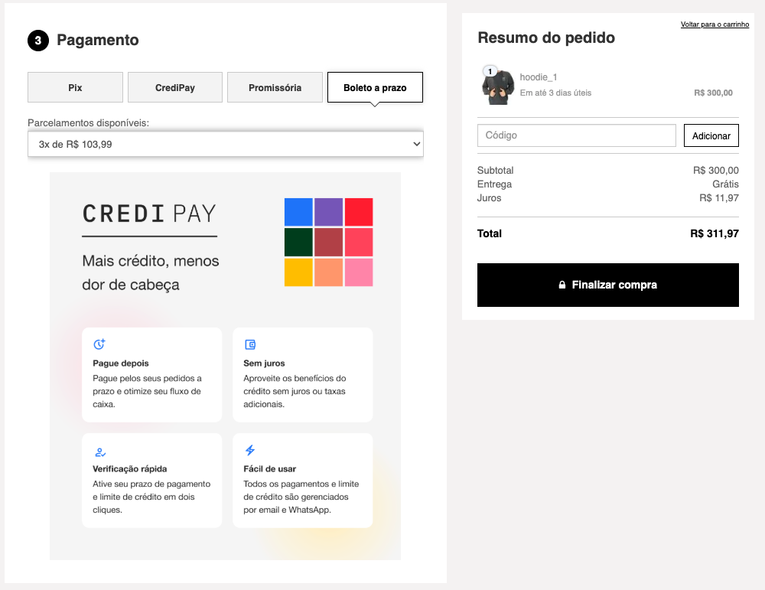Switch to CrediPay payment option

coord(175,87)
